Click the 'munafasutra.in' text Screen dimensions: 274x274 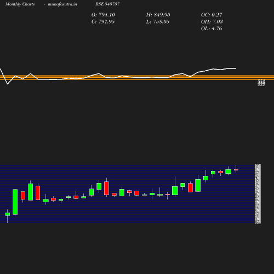(62, 4)
